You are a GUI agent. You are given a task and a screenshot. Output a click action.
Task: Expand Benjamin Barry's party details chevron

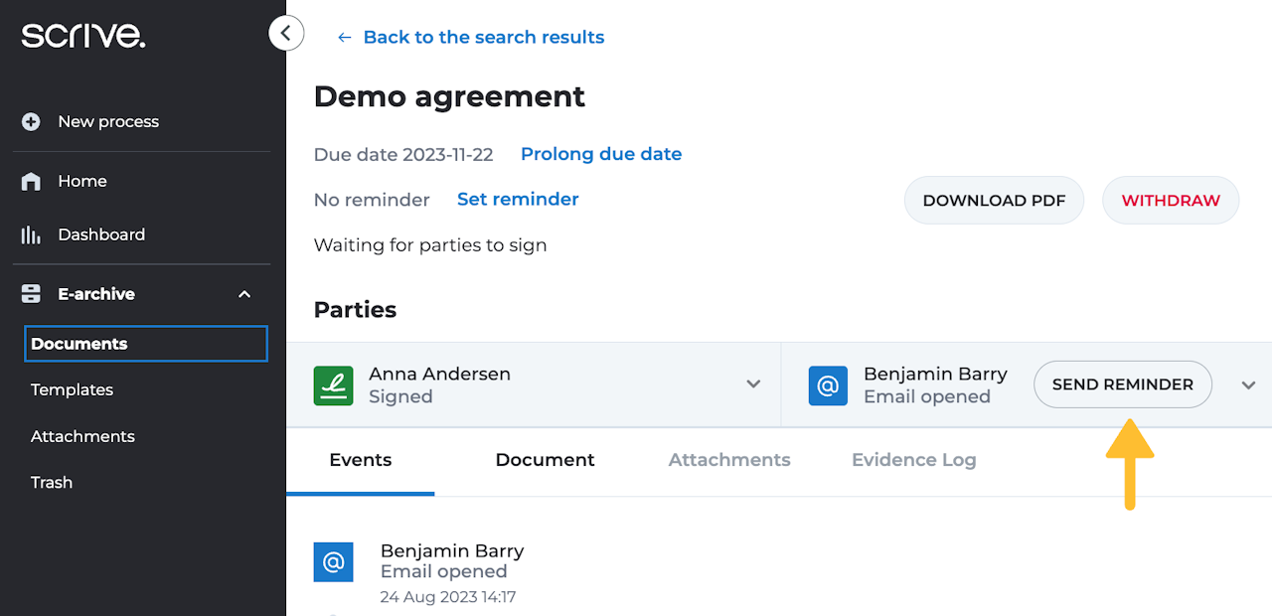(1248, 385)
